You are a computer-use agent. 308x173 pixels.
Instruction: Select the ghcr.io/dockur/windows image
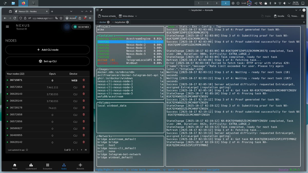[x=130, y=78]
